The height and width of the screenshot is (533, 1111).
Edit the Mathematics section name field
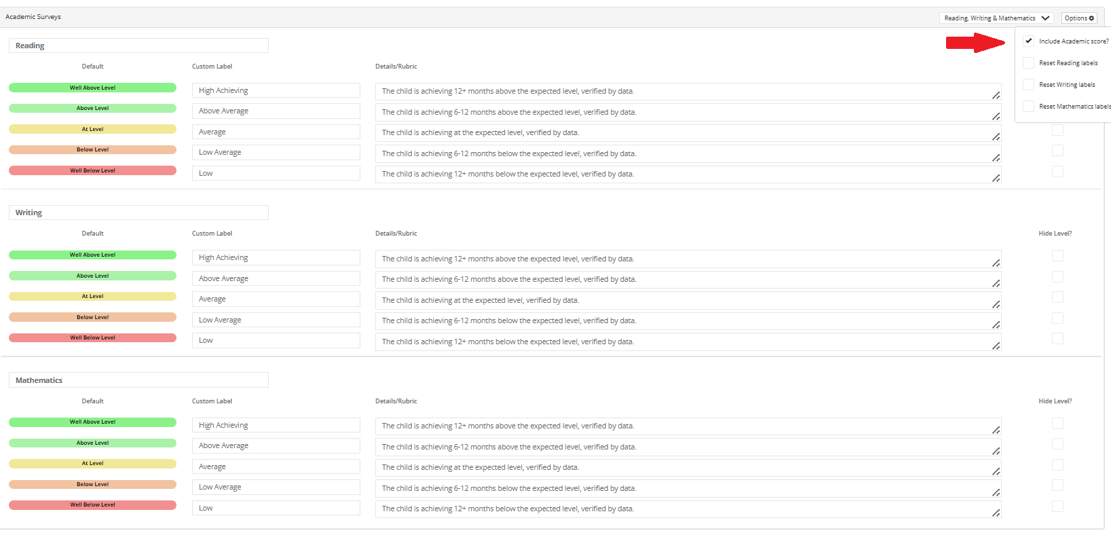point(138,380)
